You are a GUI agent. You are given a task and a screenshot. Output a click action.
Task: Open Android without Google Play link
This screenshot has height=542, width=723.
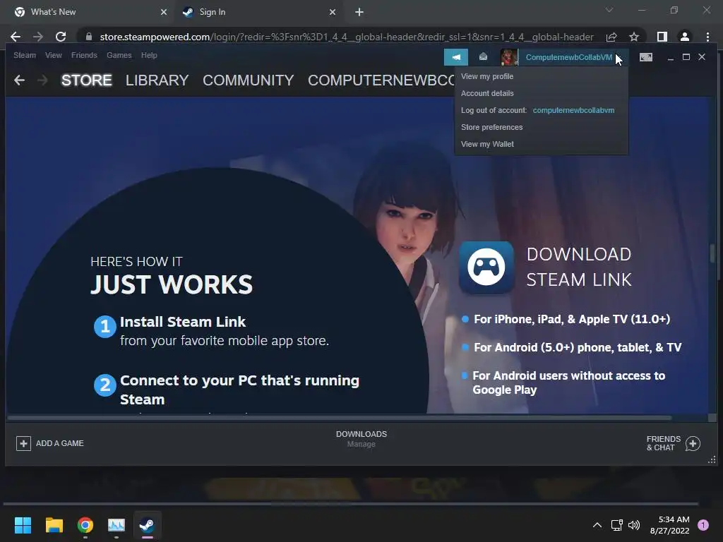[x=568, y=383]
